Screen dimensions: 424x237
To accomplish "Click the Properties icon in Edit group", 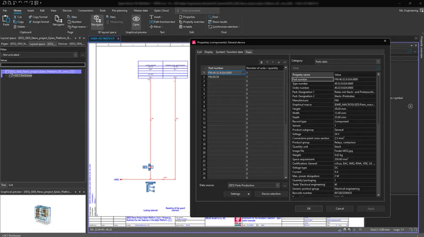I will [180, 17].
